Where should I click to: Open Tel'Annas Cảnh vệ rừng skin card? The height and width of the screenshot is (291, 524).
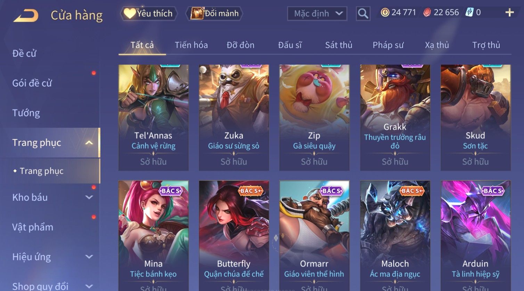click(154, 117)
